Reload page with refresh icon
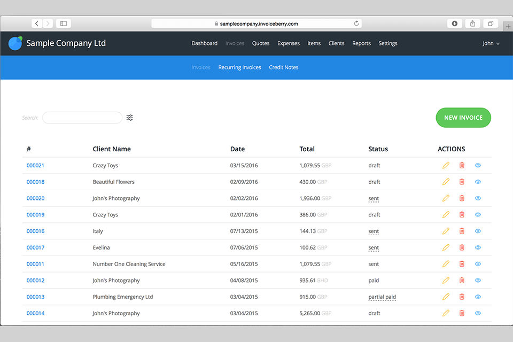Screen dimensions: 513x342 pyautogui.click(x=356, y=24)
